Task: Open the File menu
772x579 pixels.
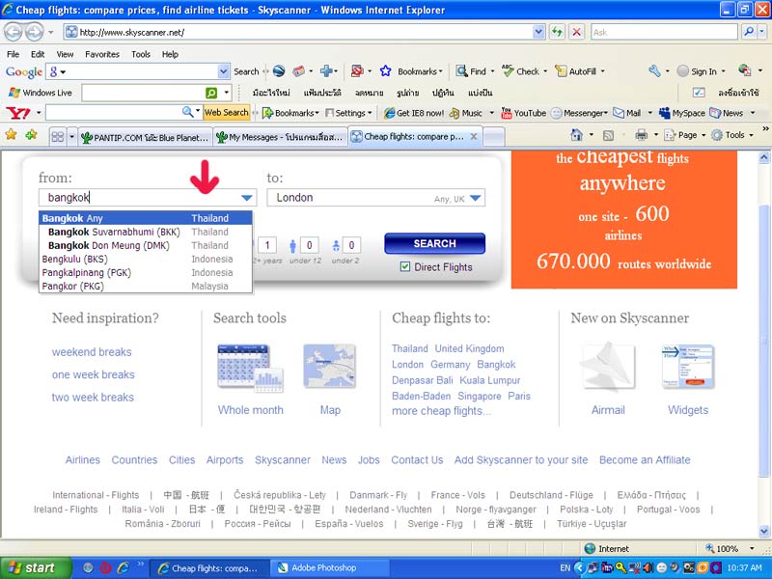Action: point(13,54)
